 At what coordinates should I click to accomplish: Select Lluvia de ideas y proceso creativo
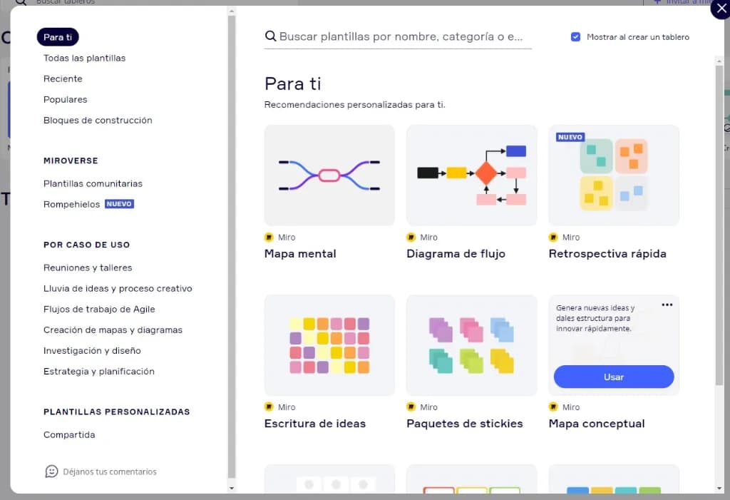tap(118, 288)
